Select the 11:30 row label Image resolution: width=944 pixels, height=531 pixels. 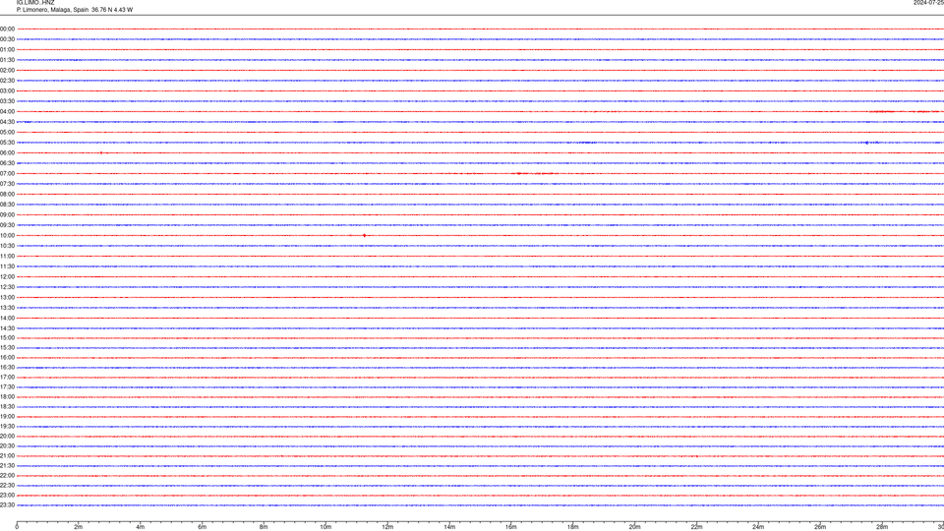7,266
